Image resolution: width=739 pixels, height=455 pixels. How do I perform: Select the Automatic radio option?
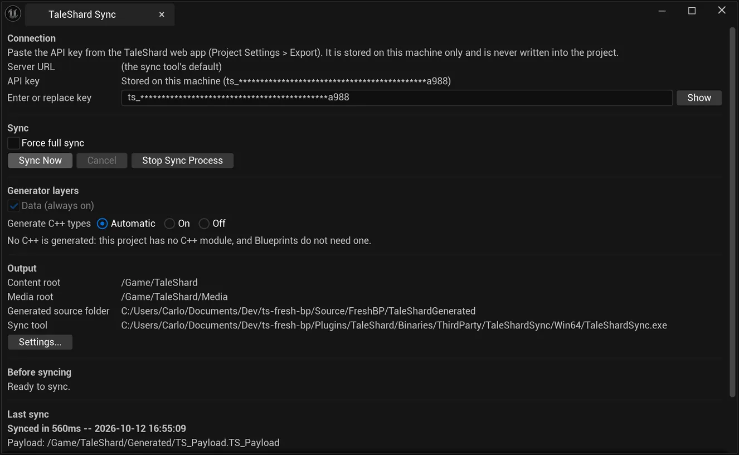pos(103,224)
